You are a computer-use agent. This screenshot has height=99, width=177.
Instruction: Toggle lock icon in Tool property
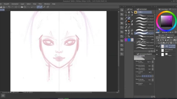[x=154, y=59]
